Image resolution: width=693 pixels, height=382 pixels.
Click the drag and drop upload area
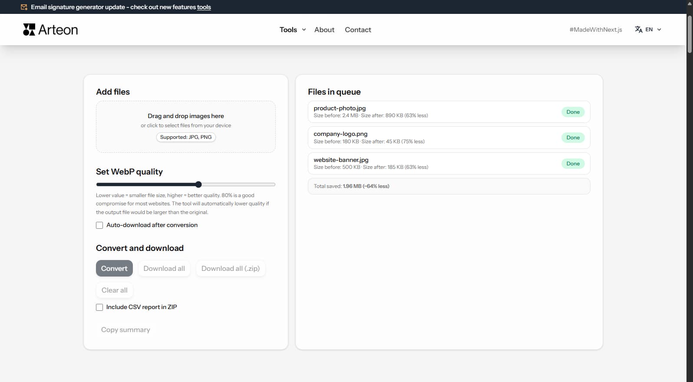coord(186,126)
